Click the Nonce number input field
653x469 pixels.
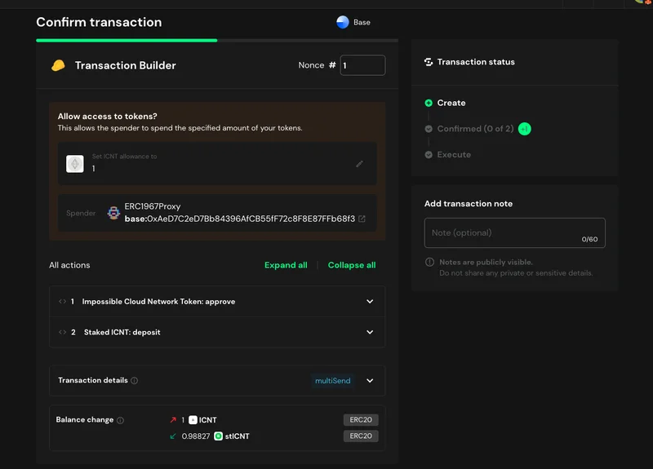362,65
